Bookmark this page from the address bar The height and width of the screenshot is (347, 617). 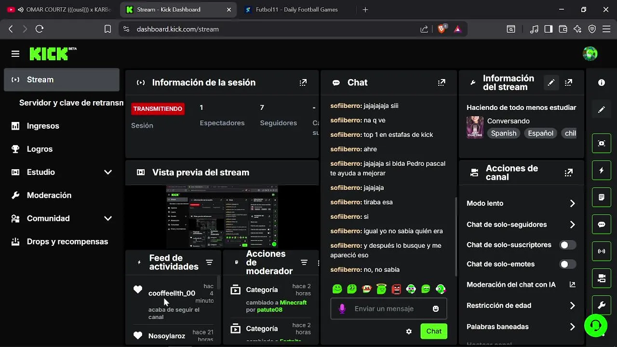coord(107,29)
